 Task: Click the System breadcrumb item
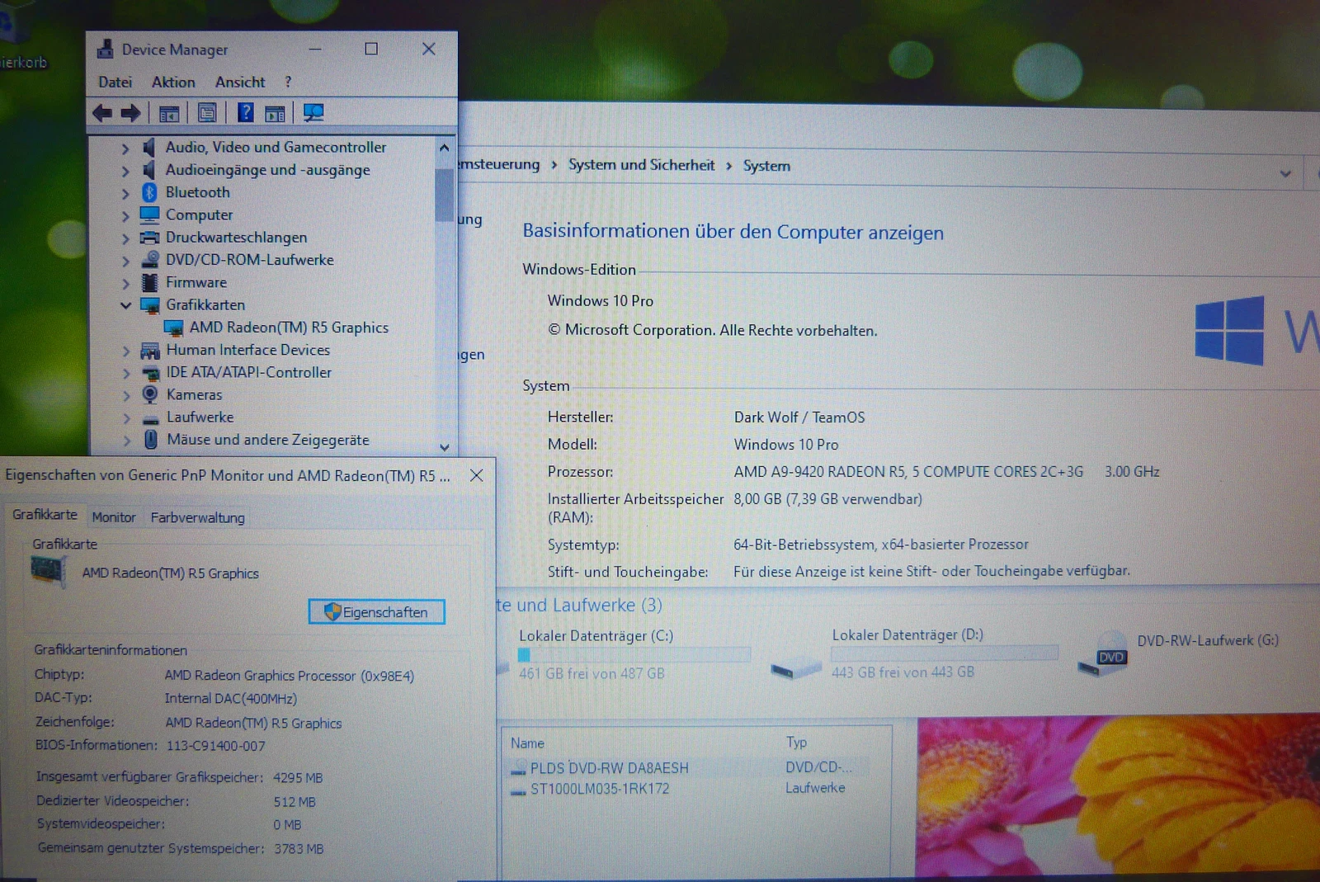pyautogui.click(x=766, y=166)
